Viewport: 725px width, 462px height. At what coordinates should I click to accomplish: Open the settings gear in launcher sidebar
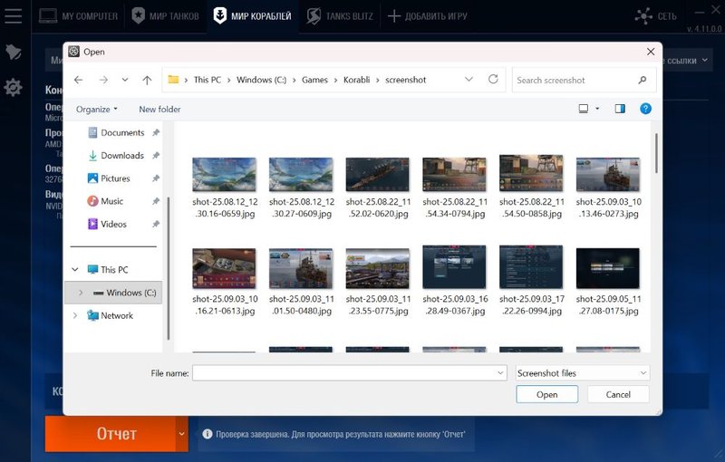[x=14, y=88]
